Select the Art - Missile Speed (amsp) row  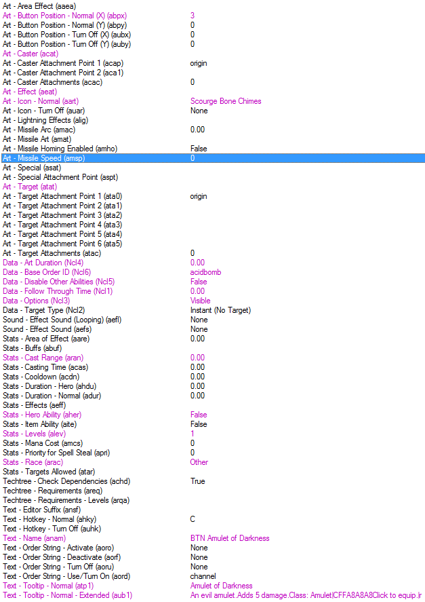coord(213,158)
